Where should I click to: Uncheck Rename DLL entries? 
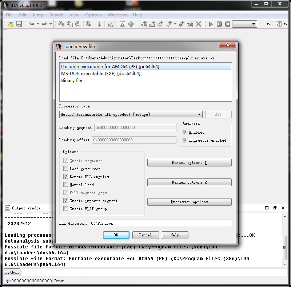pyautogui.click(x=65, y=177)
